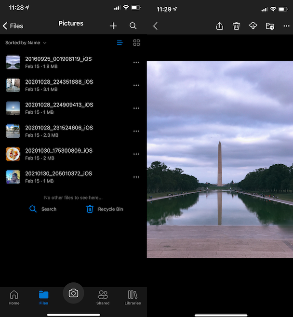293x317 pixels.
Task: Tap the Washington Monument photo
Action: click(x=220, y=159)
